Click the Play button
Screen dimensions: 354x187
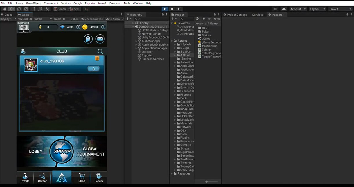[165, 9]
